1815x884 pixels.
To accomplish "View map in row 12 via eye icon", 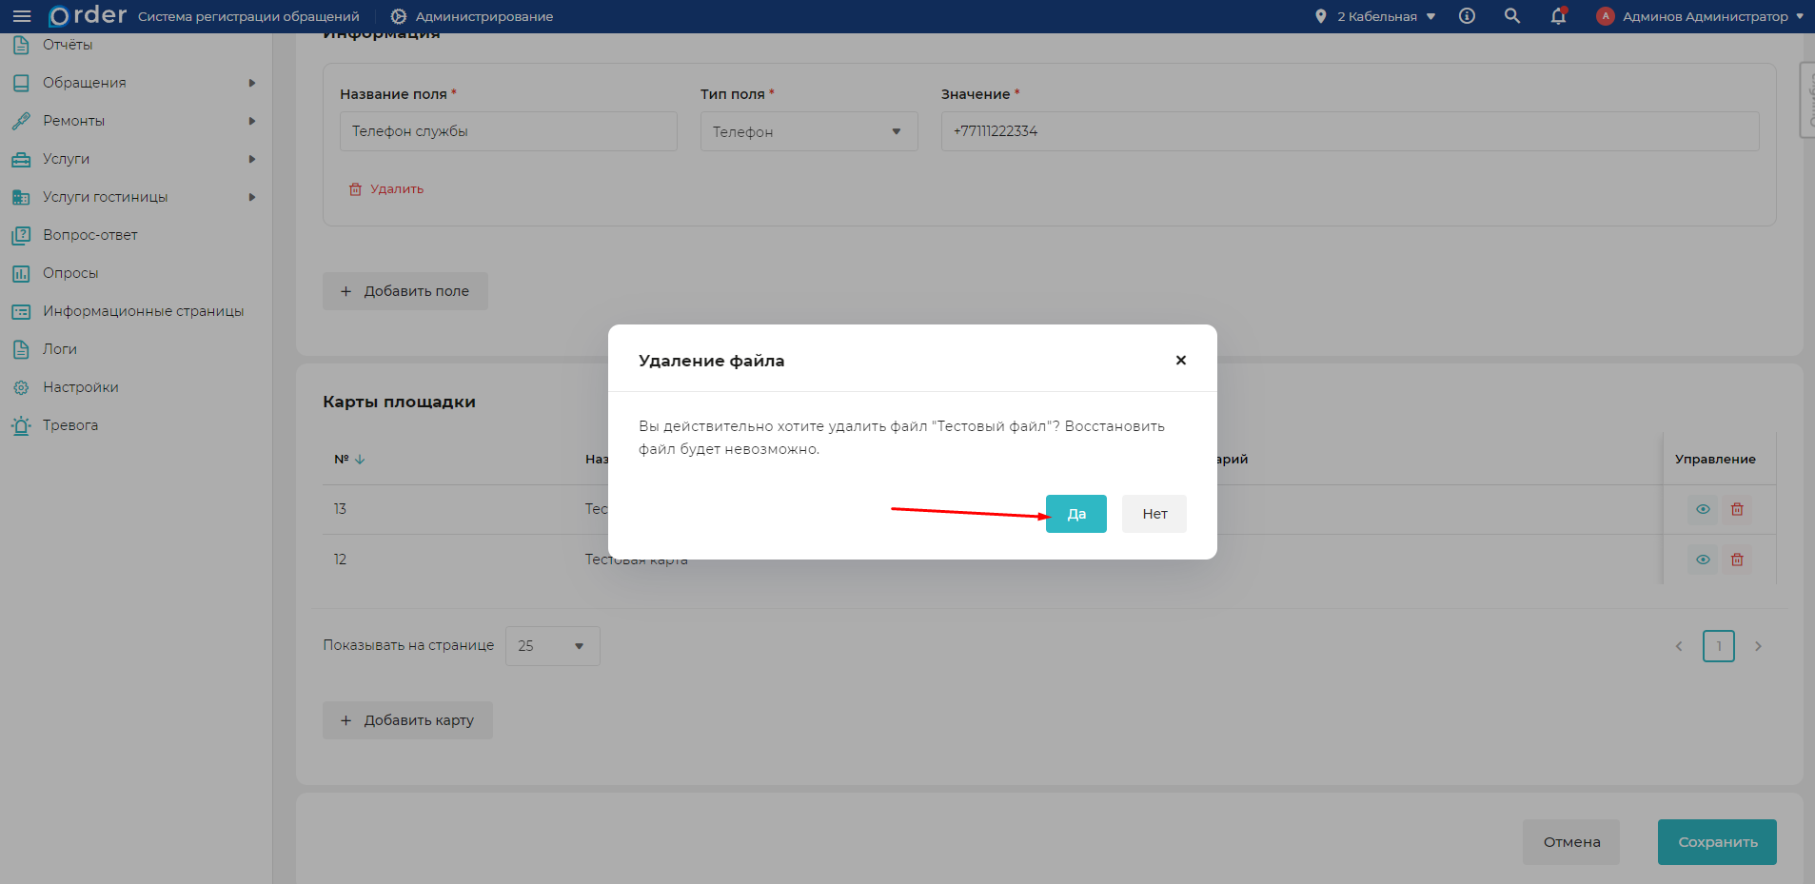I will tap(1703, 560).
